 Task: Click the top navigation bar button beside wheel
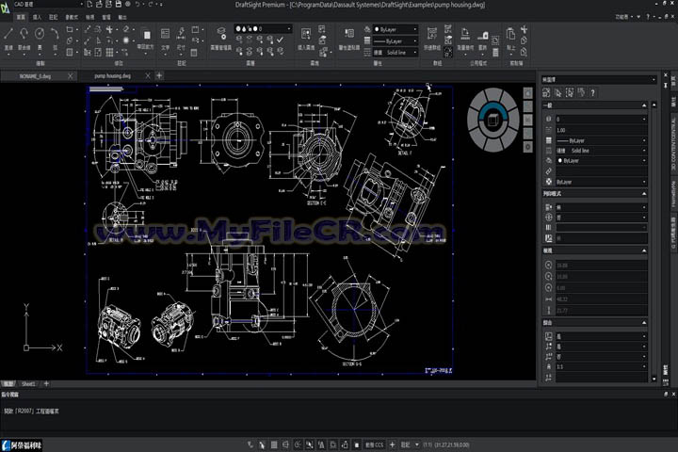click(x=528, y=93)
